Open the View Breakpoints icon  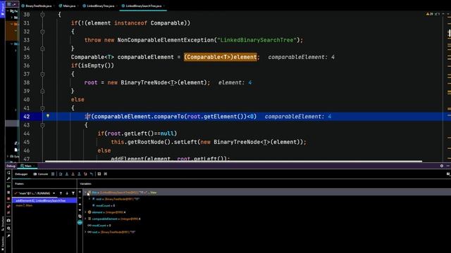pyautogui.click(x=8, y=206)
